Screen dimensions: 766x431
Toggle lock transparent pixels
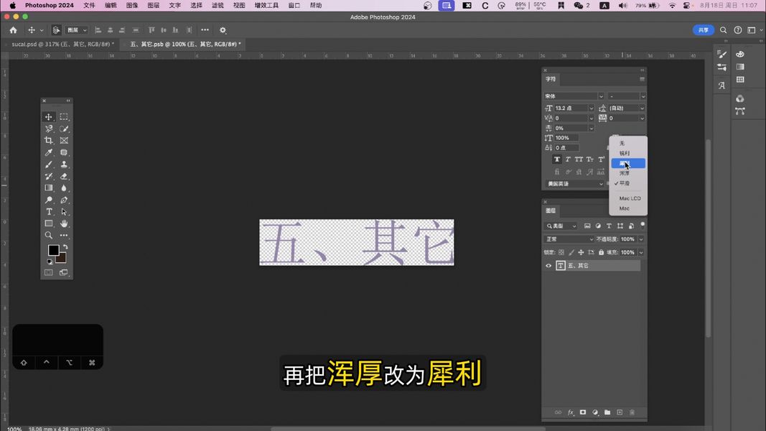pos(561,253)
